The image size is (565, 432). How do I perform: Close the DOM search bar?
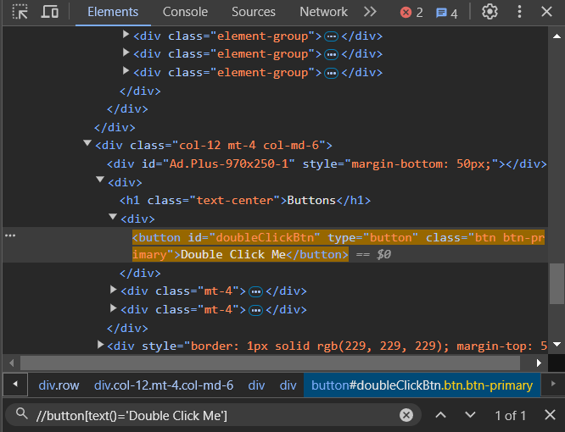tap(549, 415)
